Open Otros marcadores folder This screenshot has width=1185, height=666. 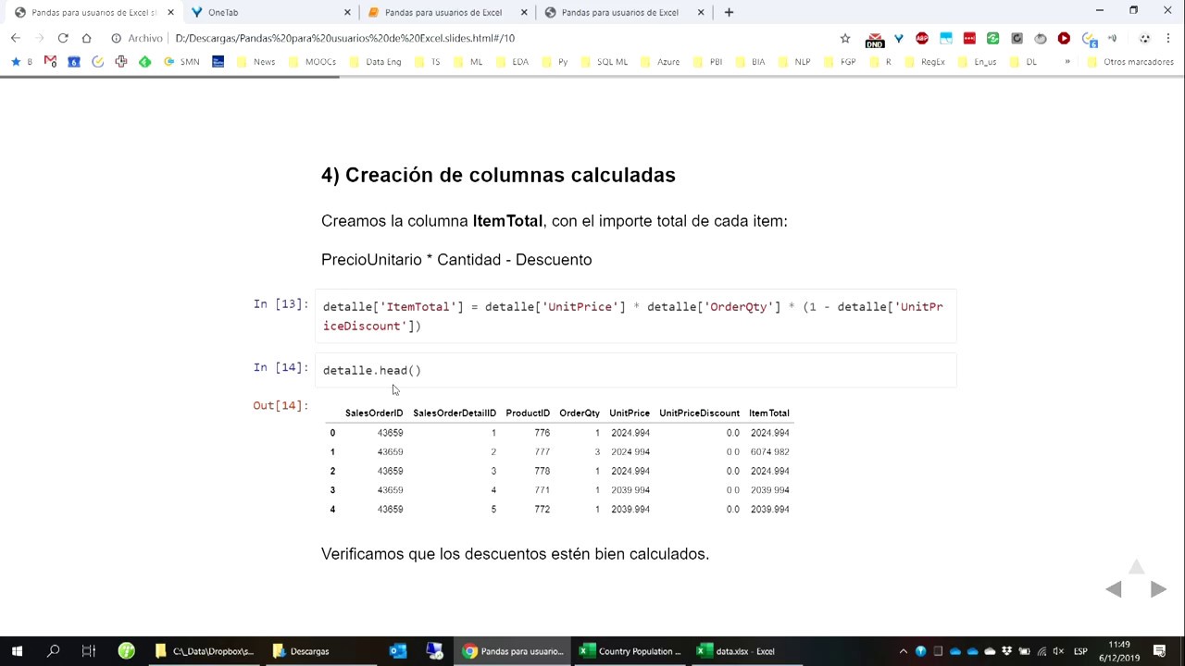(1130, 62)
